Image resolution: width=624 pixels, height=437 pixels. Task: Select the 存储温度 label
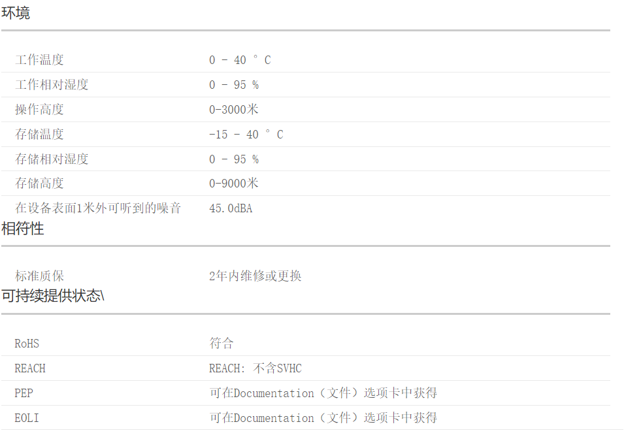coord(40,135)
